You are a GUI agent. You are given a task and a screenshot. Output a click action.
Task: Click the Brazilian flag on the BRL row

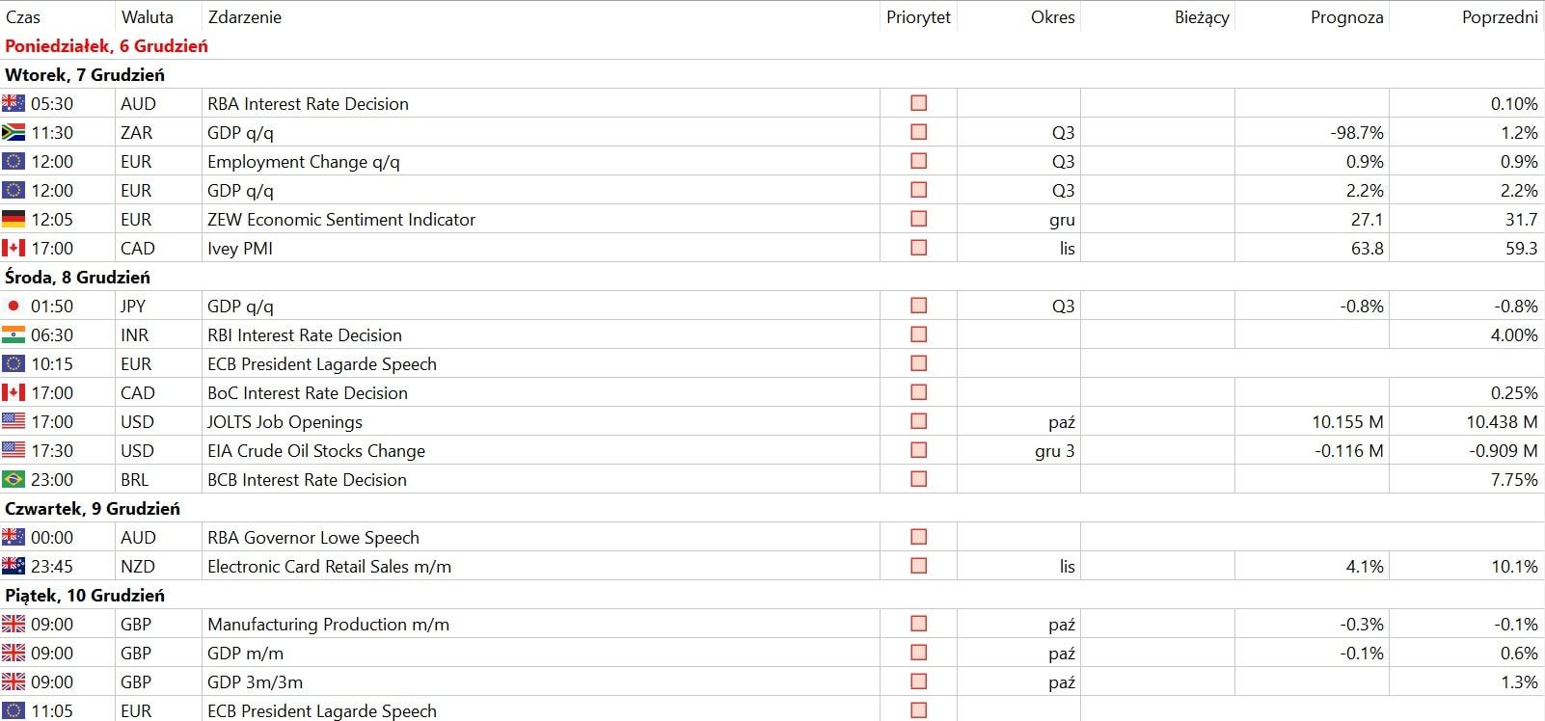pos(14,479)
